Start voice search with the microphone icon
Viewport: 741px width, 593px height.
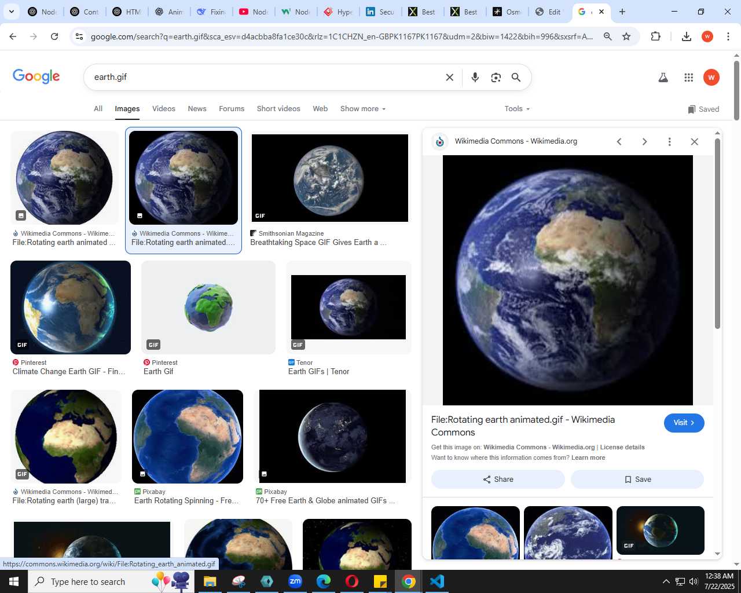(475, 78)
